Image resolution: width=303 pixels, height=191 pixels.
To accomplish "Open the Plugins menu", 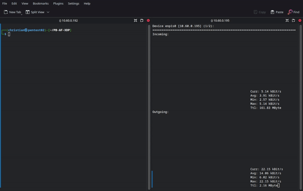I will [58, 3].
